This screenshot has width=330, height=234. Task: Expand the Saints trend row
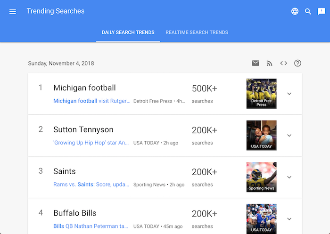(x=289, y=177)
